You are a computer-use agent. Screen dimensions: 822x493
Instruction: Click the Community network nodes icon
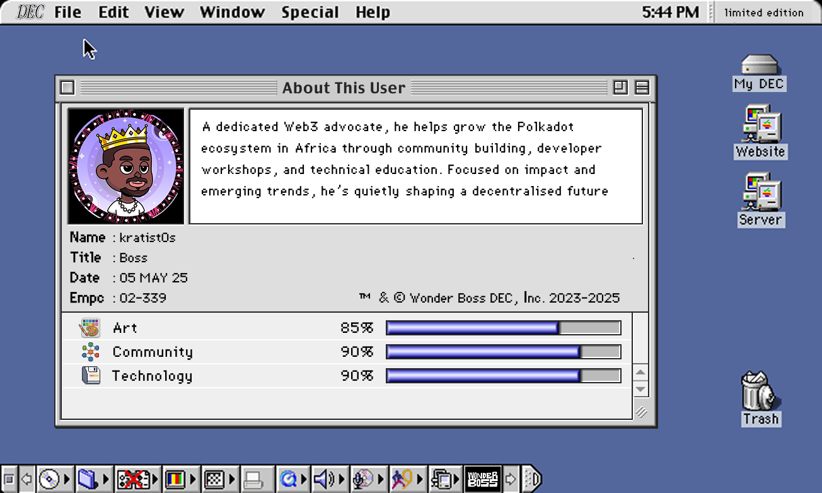click(91, 352)
